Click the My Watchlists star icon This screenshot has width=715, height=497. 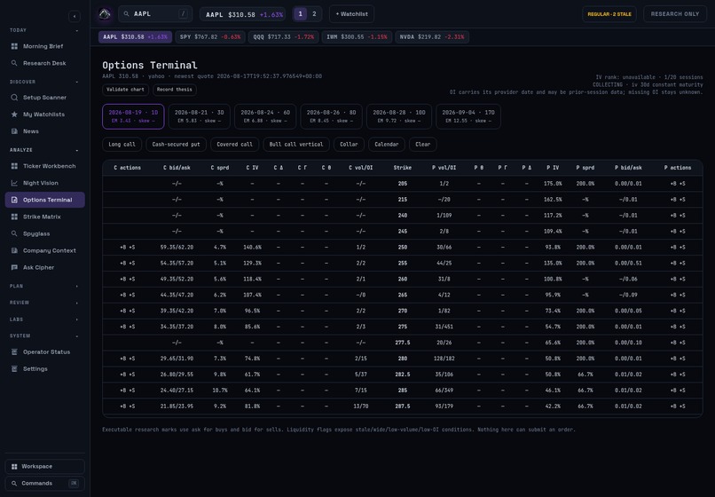pos(14,114)
